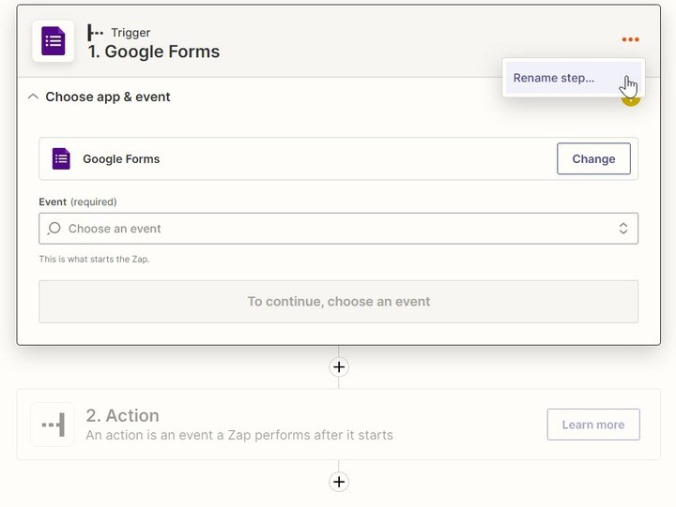Open the Choose an event dropdown
The image size is (676, 507).
pyautogui.click(x=338, y=229)
